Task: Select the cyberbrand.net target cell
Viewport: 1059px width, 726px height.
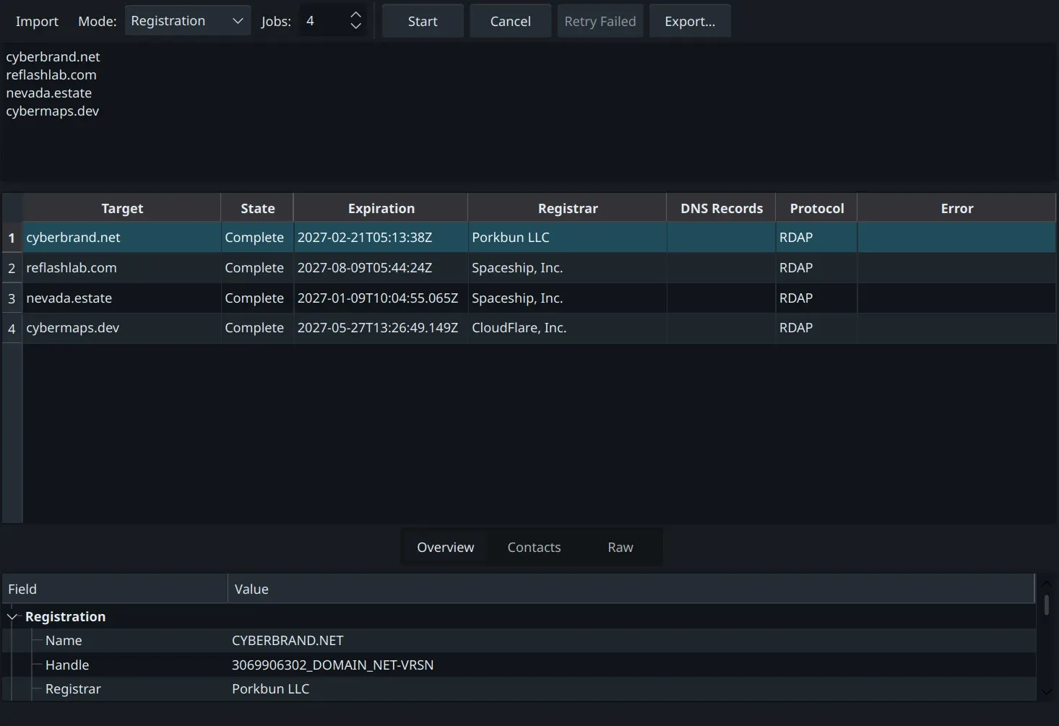Action: tap(122, 237)
